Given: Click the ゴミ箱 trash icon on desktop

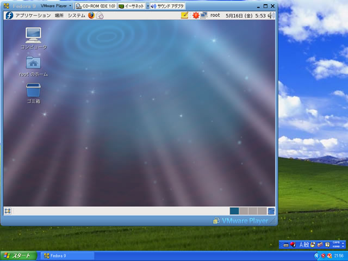Looking at the screenshot, I should [33, 90].
